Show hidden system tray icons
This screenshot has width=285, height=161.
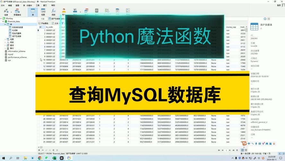pyautogui.click(x=232, y=158)
